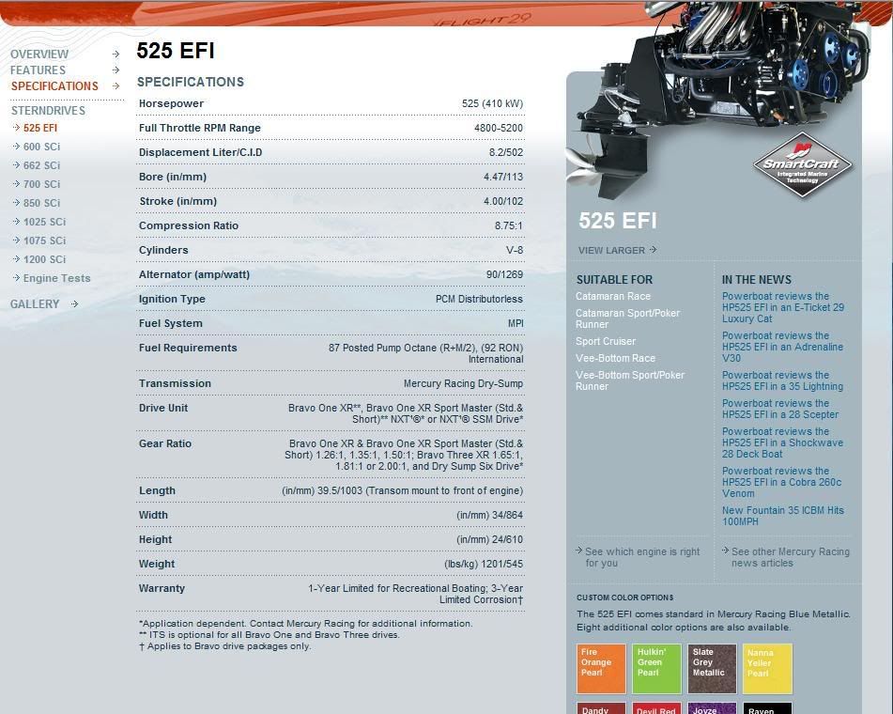
Task: Select 850 SCi sterndrive
Action: (41, 203)
